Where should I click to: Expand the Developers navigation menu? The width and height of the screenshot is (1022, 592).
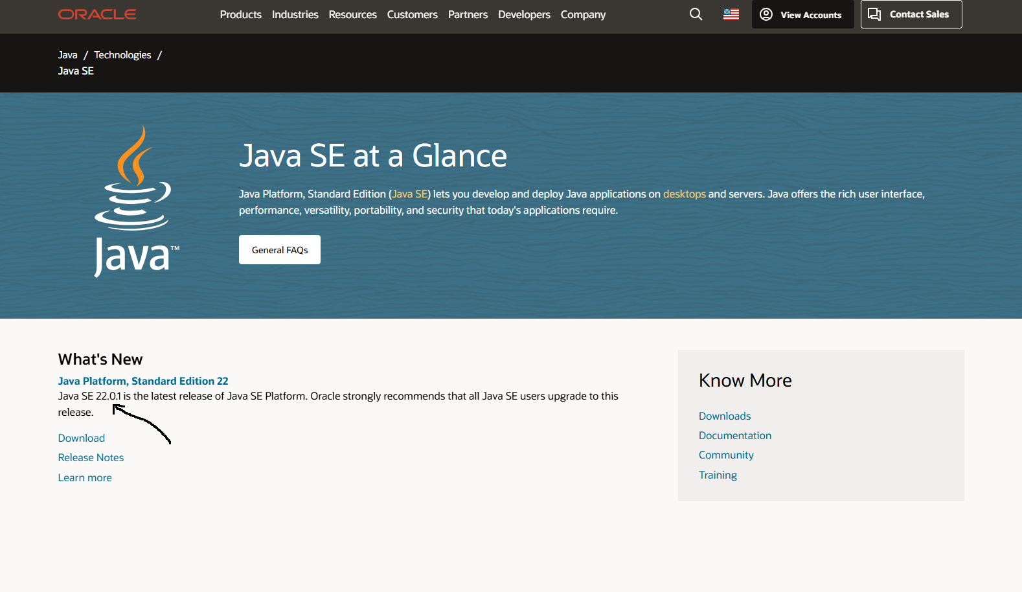(524, 14)
